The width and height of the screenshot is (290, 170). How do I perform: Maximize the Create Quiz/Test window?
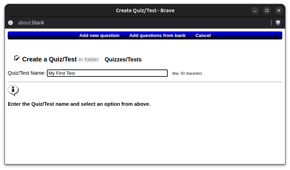267,10
